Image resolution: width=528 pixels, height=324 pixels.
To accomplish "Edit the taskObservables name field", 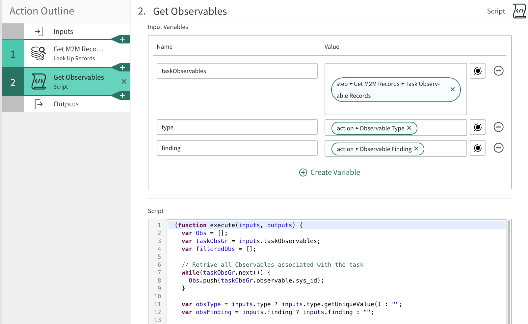I will click(237, 71).
